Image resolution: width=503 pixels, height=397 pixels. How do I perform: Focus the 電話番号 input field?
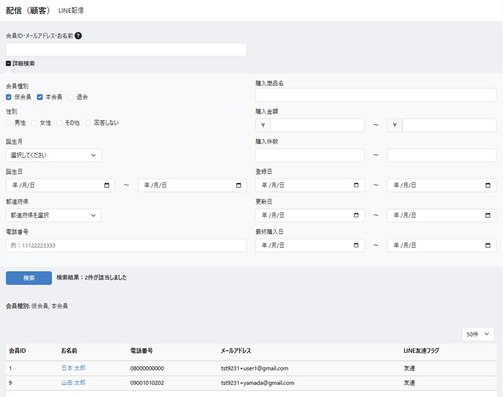(127, 246)
